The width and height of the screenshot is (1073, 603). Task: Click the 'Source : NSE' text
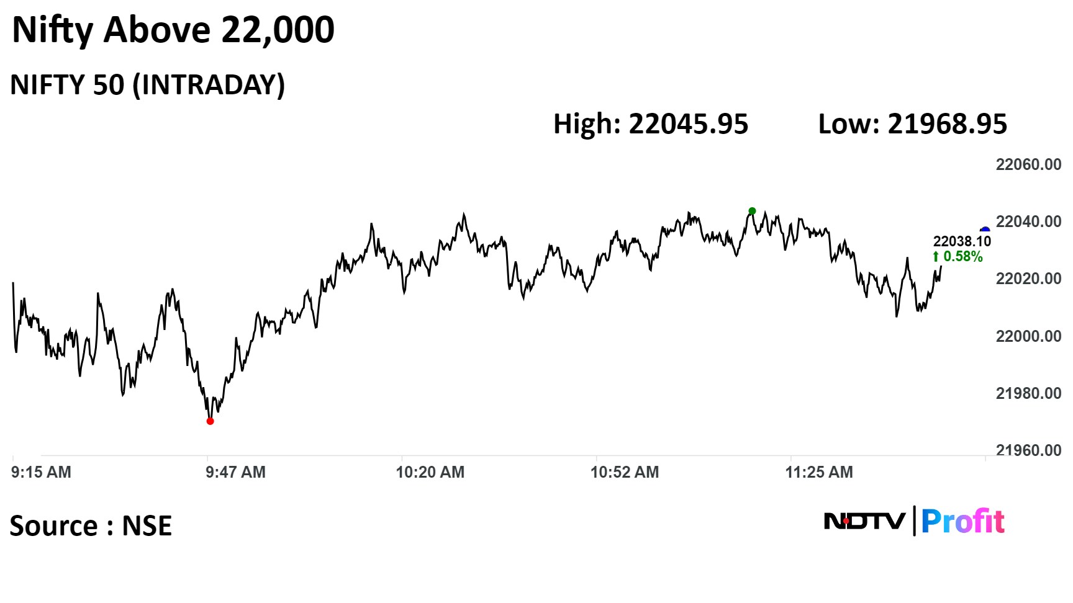pos(91,526)
